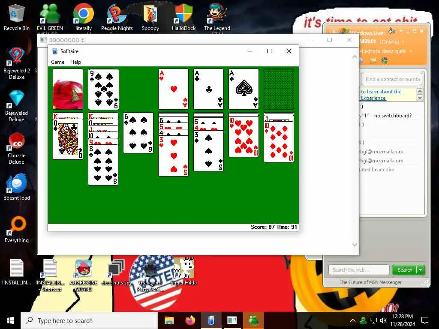This screenshot has height=329, width=439.
Task: Click the notice banner scroll-down arrow
Action: [420, 98]
